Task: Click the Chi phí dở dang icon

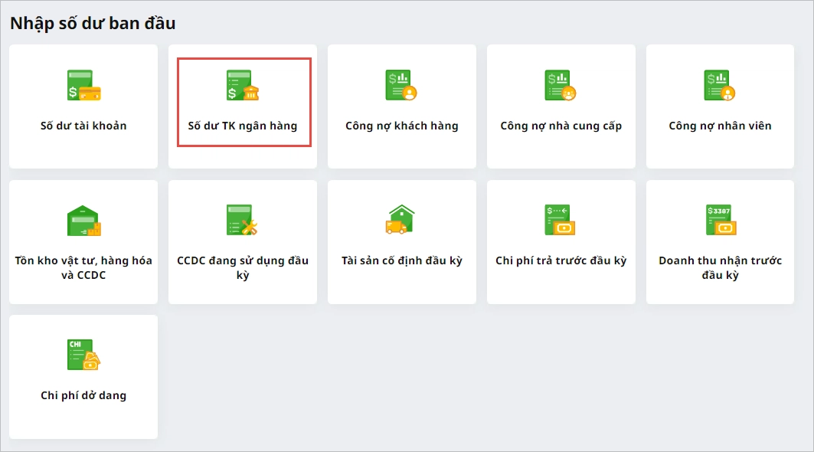Action: (x=83, y=355)
